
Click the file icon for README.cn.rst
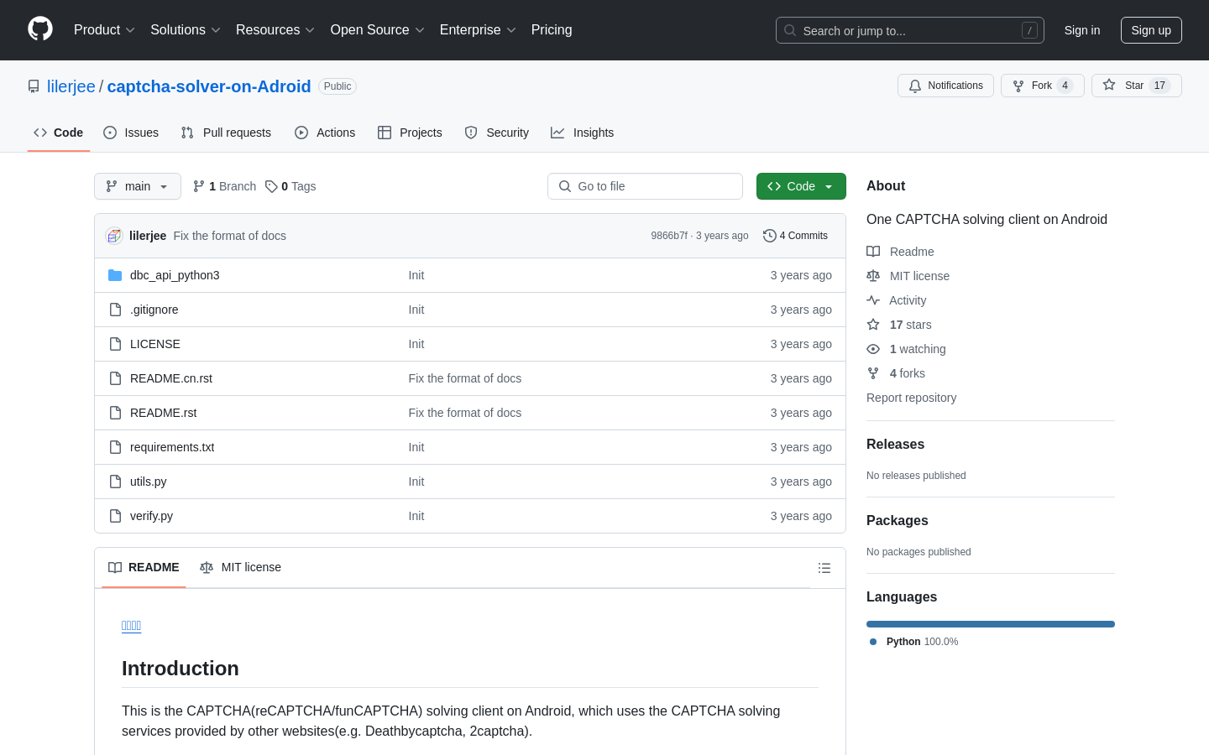pos(115,378)
